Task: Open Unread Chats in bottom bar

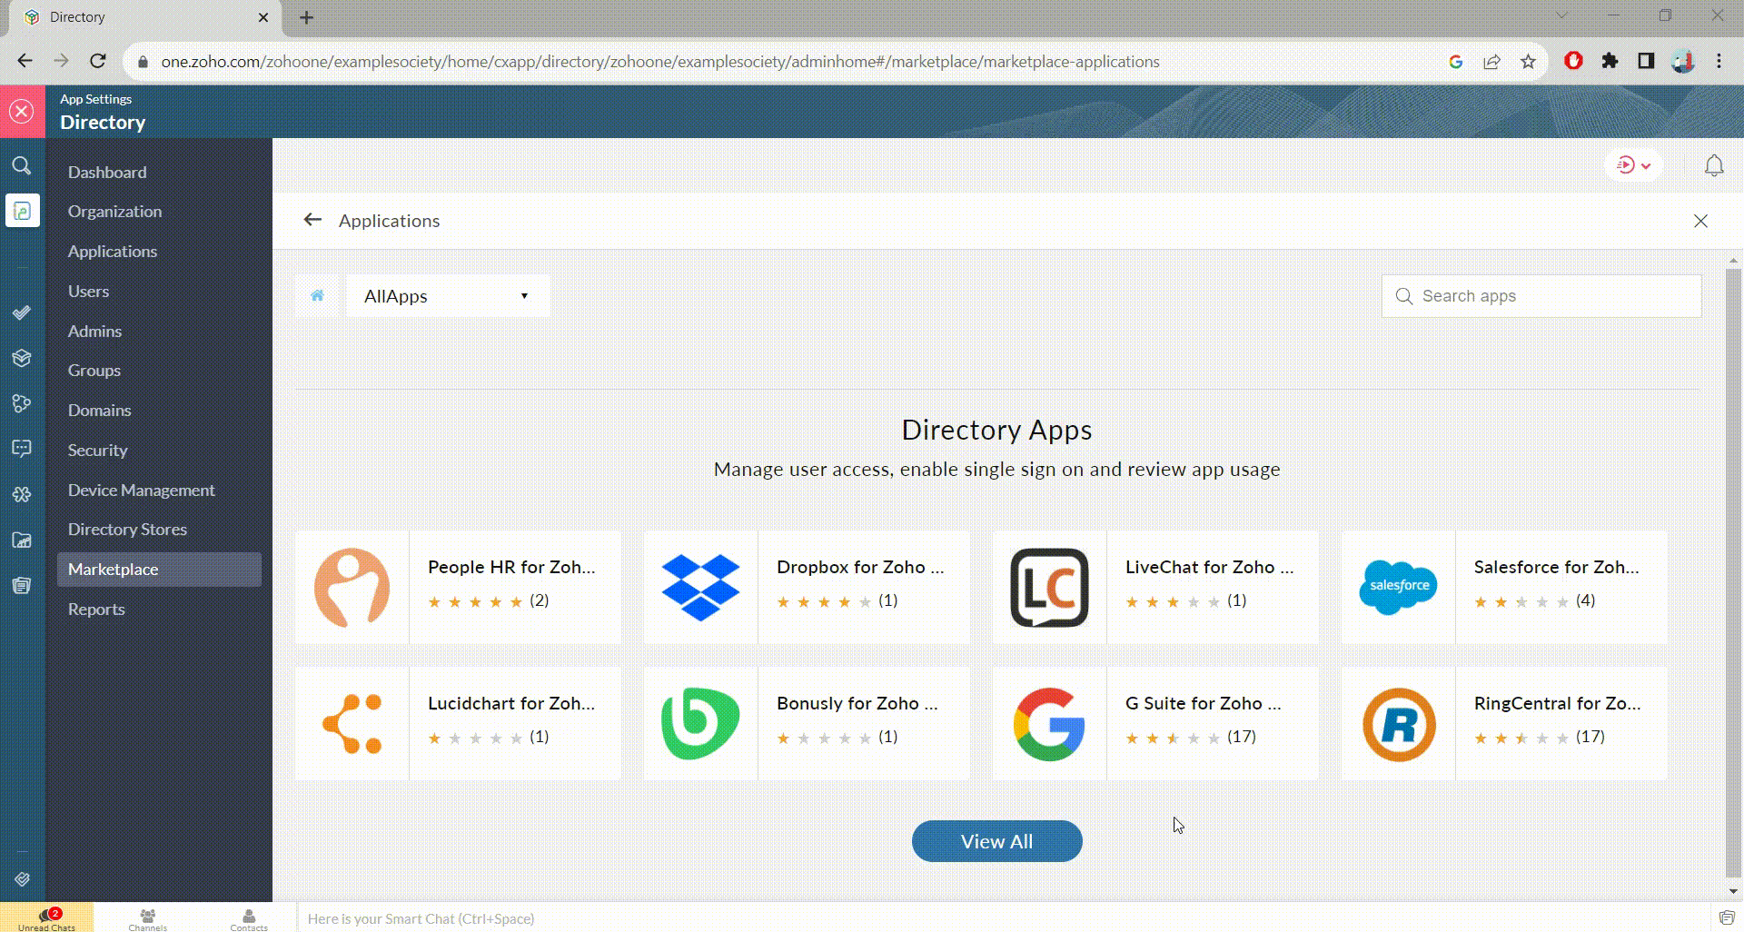Action: point(46,918)
